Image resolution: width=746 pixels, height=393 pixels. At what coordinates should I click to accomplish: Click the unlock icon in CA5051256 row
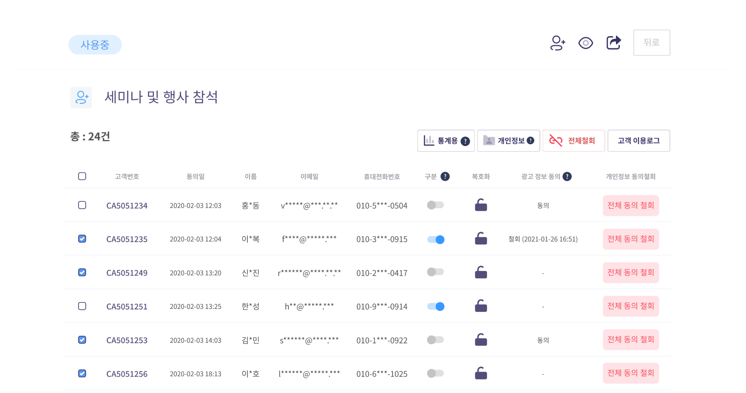point(481,373)
